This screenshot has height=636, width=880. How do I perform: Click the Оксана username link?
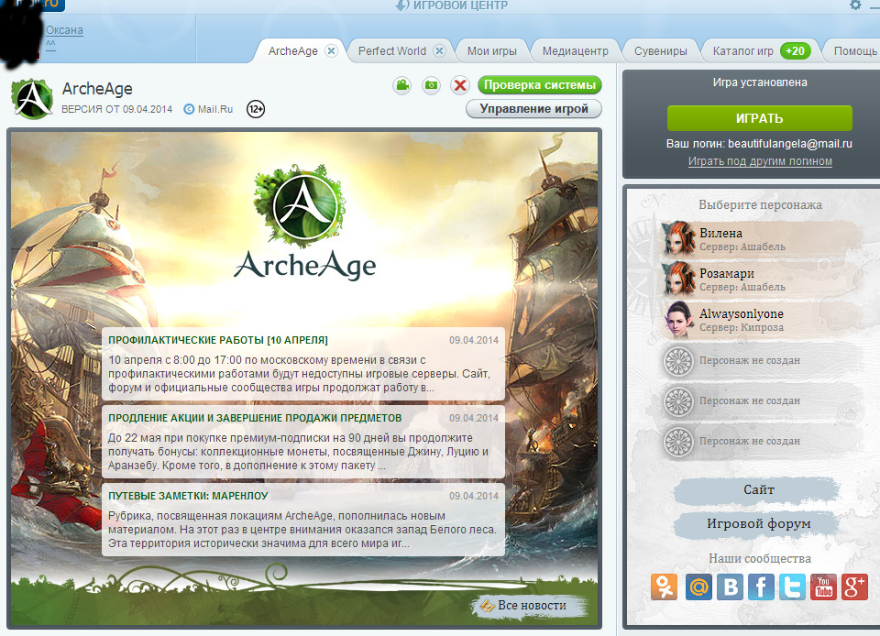[64, 30]
